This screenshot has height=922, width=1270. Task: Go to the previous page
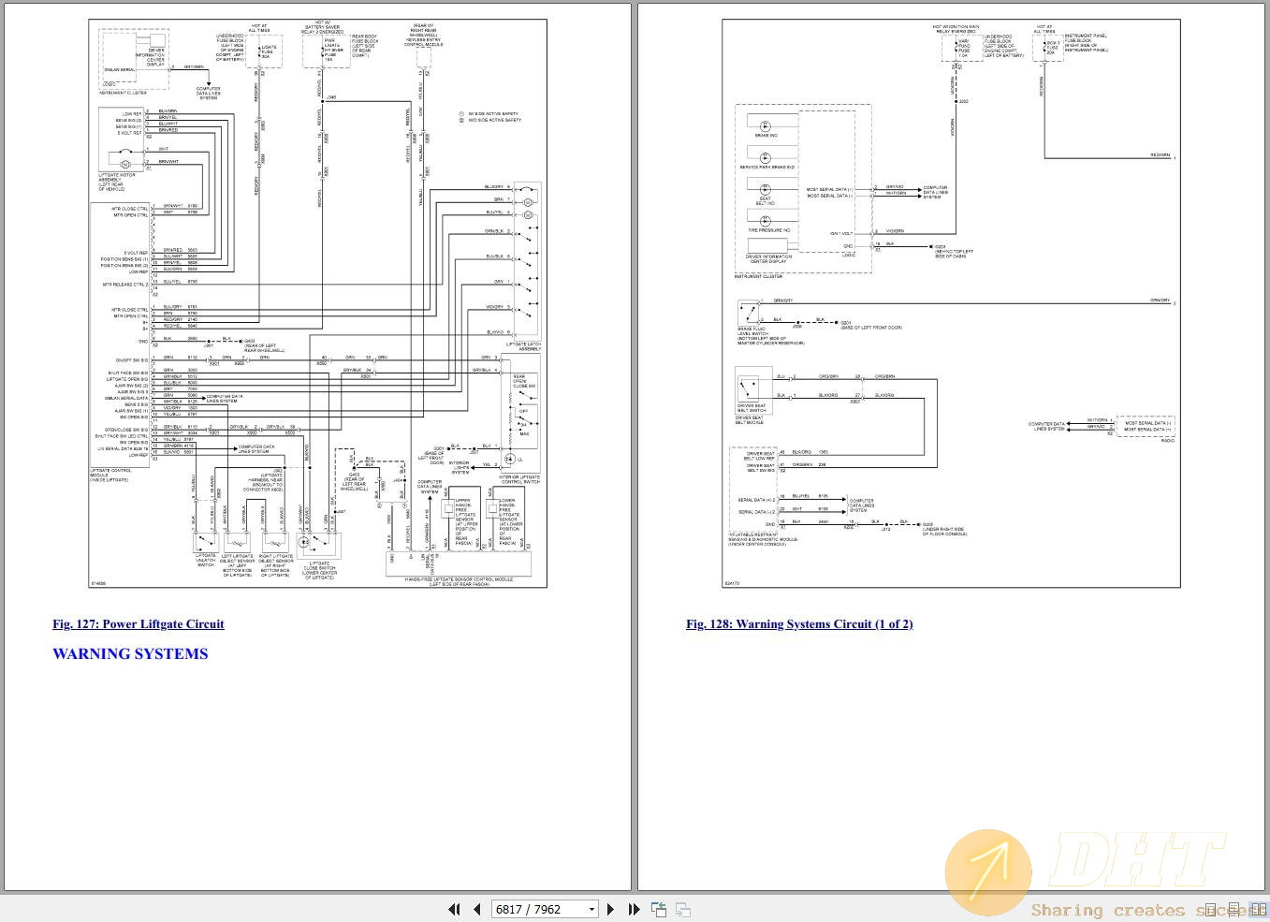(x=477, y=909)
